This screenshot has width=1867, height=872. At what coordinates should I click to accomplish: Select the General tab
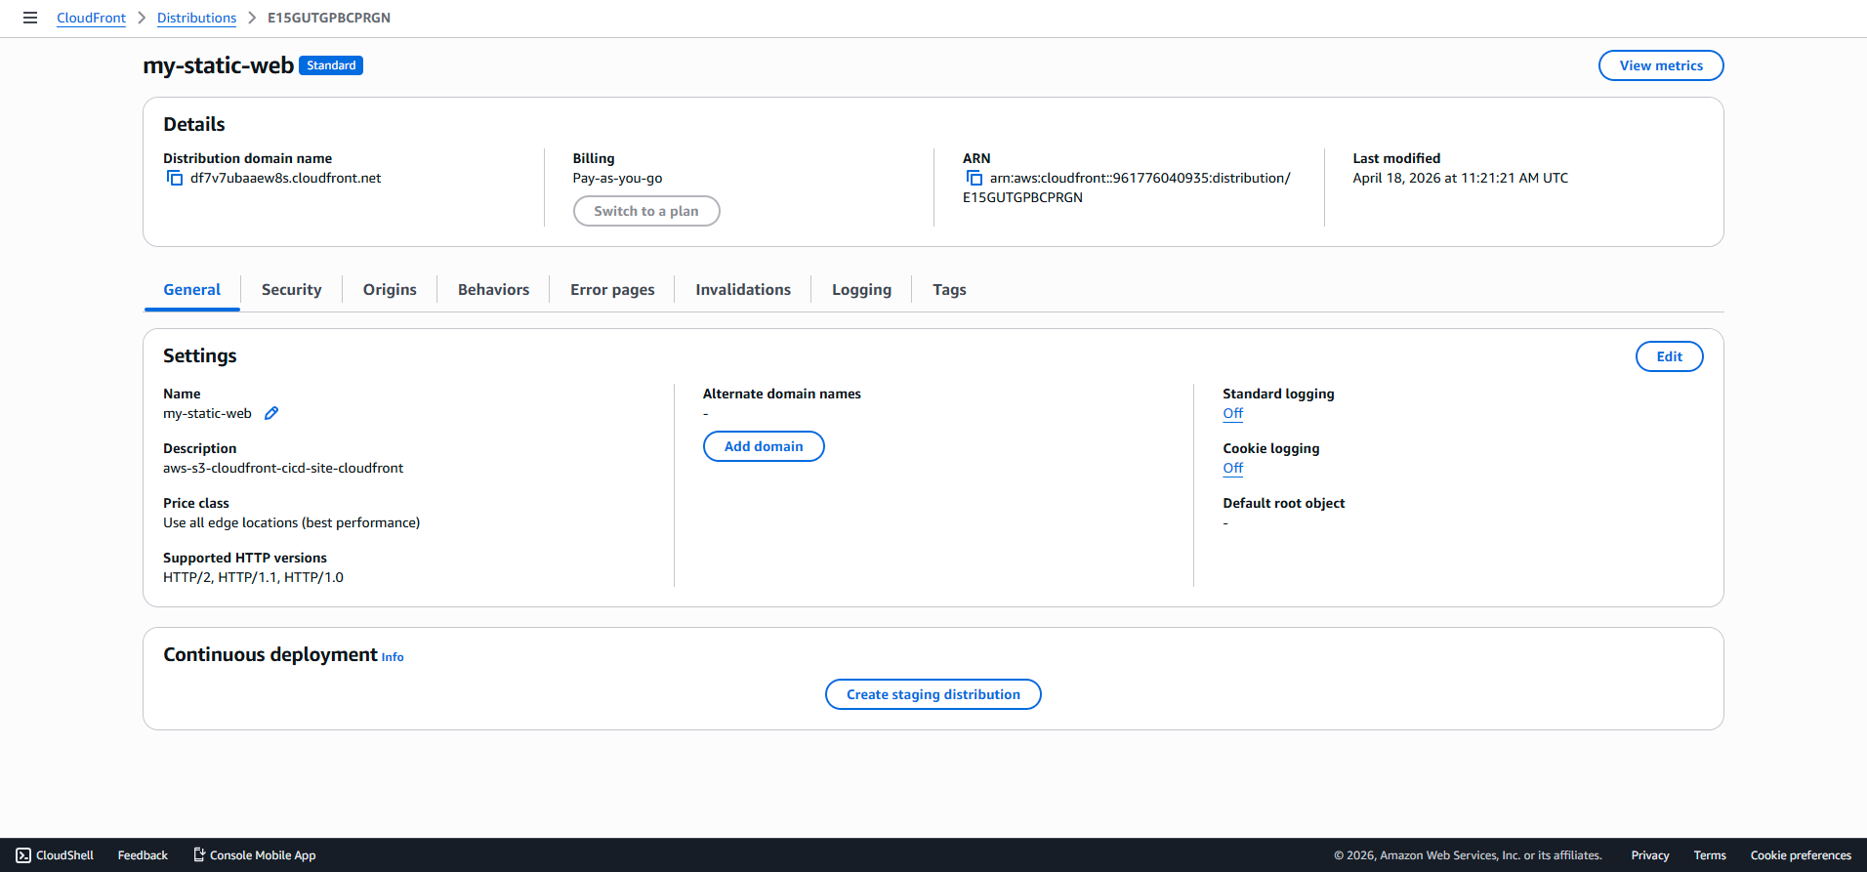[191, 290]
